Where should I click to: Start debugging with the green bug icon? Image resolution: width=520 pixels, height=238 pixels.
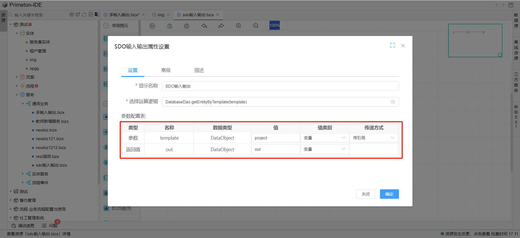[170, 26]
